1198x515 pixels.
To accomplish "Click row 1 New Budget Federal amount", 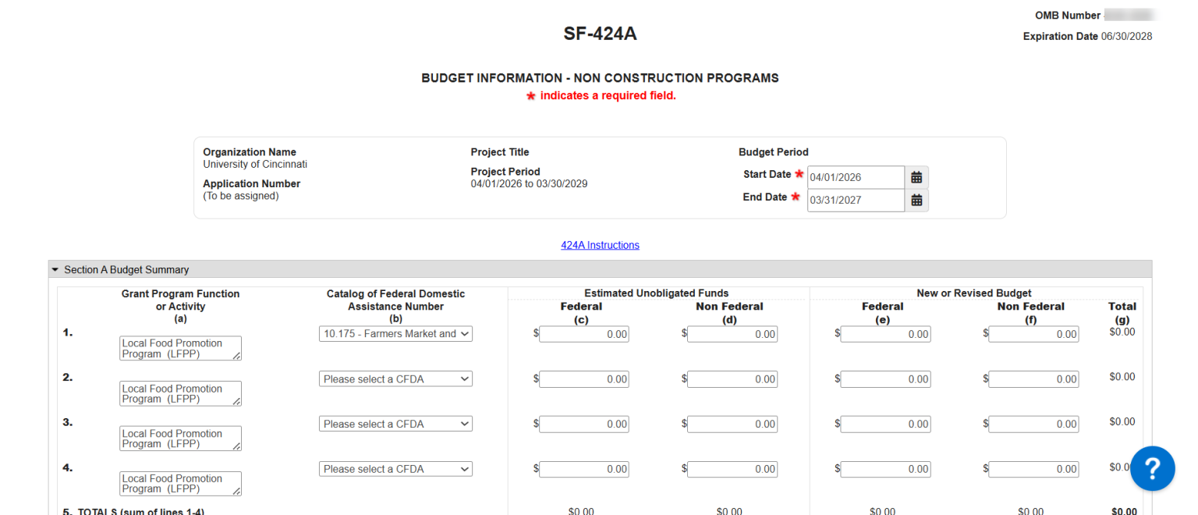I will coord(885,335).
